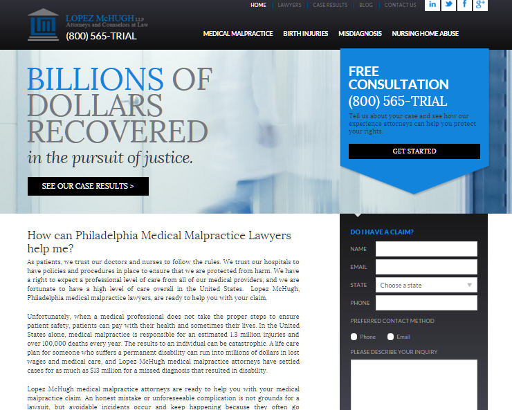Click the Lopez McHugh building logo

coord(43,25)
